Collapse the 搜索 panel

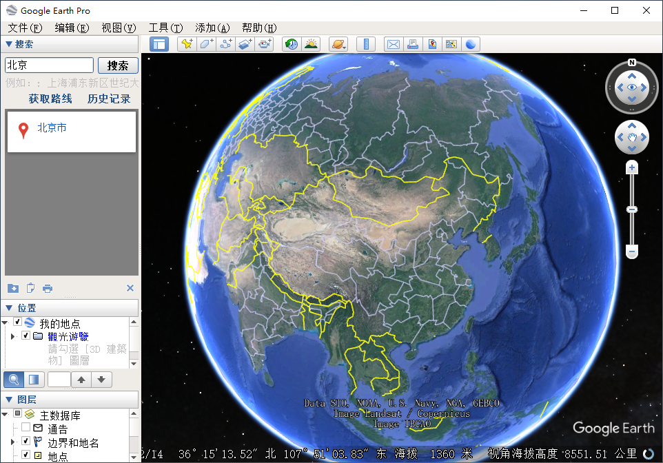click(8, 44)
